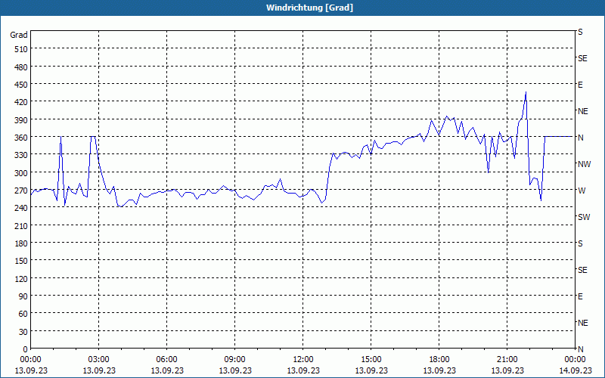Click the 13.09.23 date under 12:00
This screenshot has height=378, width=605.
[303, 370]
